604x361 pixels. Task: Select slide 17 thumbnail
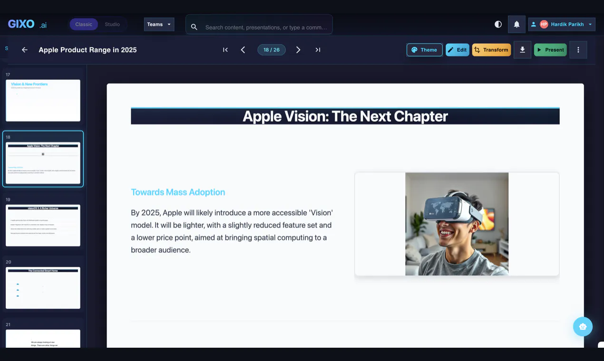pyautogui.click(x=43, y=100)
